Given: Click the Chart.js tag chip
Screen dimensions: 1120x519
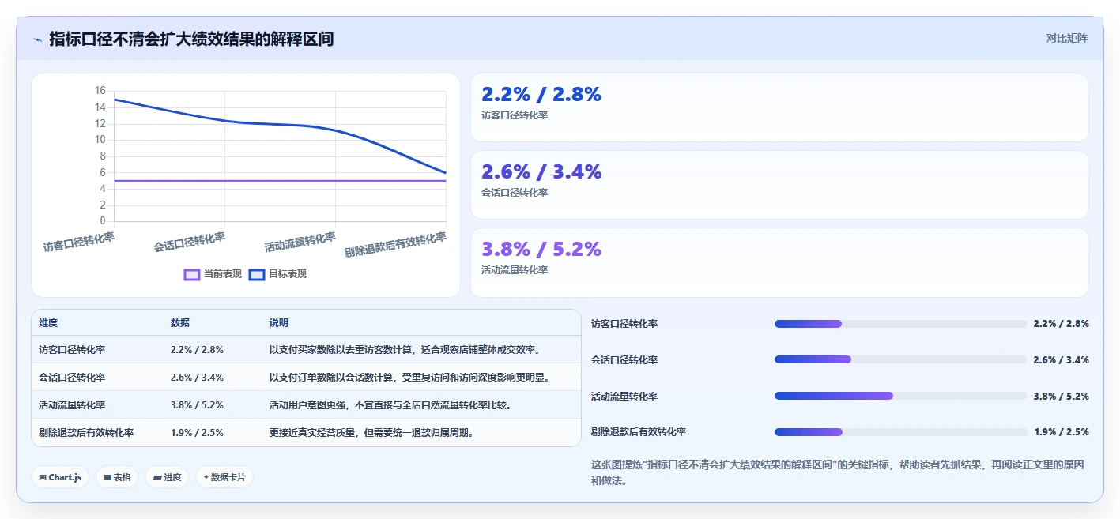Looking at the screenshot, I should pyautogui.click(x=60, y=477).
